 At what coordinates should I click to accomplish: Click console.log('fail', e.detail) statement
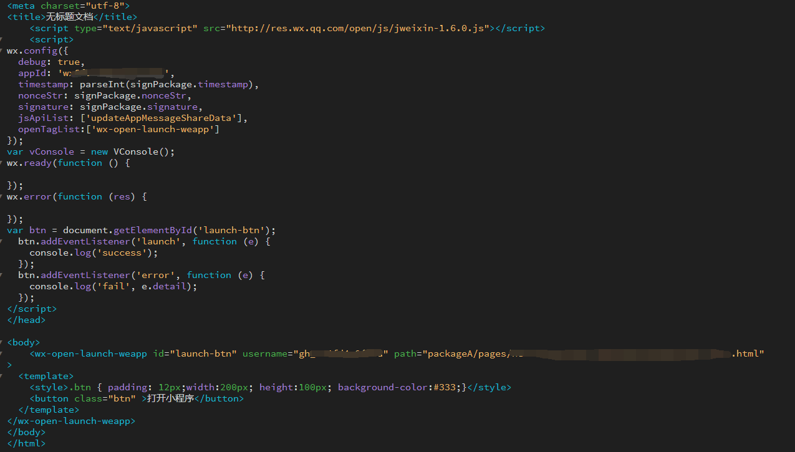click(x=113, y=286)
